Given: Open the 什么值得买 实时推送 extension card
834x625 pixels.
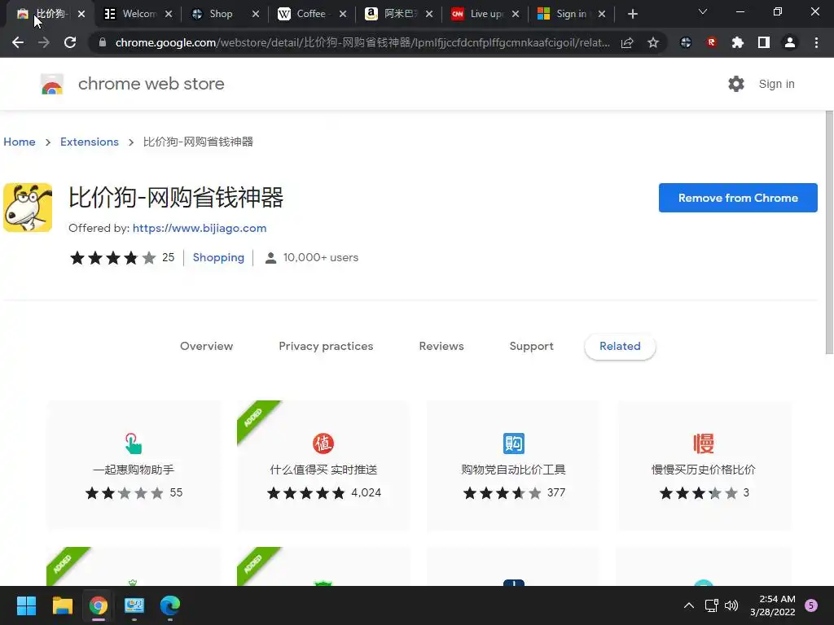Looking at the screenshot, I should point(323,465).
